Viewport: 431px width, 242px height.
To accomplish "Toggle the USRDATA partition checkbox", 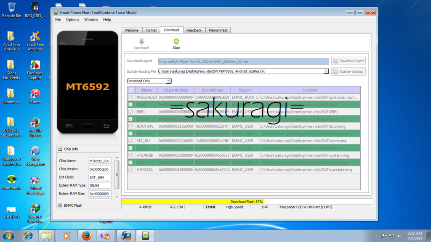I will tap(132, 170).
